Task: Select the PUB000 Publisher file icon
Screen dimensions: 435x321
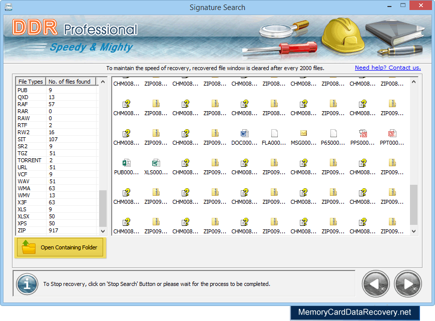Action: pyautogui.click(x=126, y=163)
